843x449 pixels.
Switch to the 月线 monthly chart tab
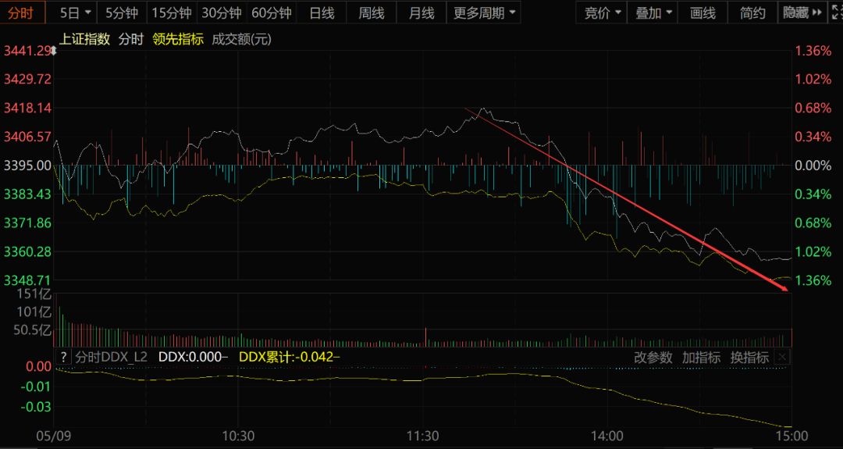(421, 13)
